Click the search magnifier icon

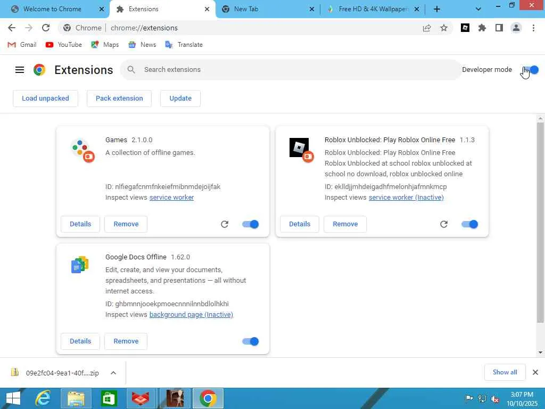tap(131, 70)
